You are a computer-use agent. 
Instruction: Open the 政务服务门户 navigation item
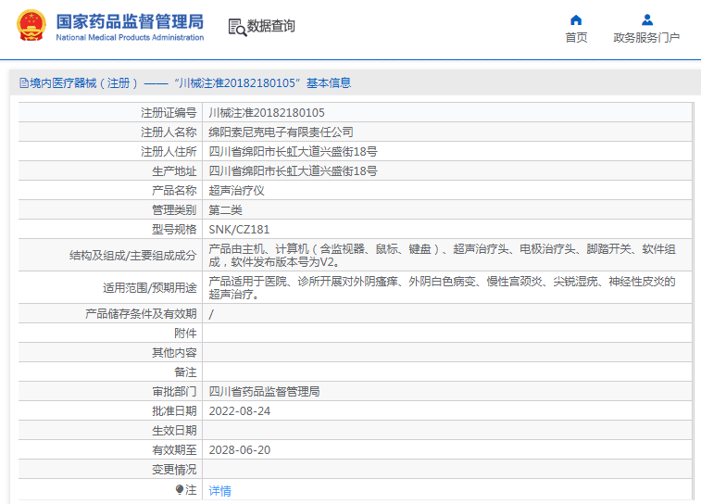coord(646,38)
